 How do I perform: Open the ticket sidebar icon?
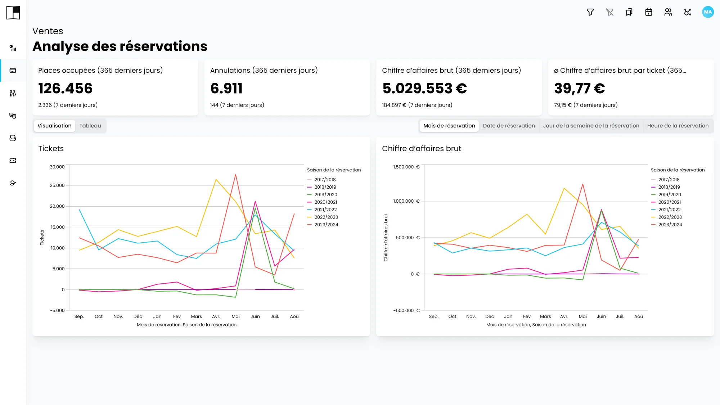point(13,161)
